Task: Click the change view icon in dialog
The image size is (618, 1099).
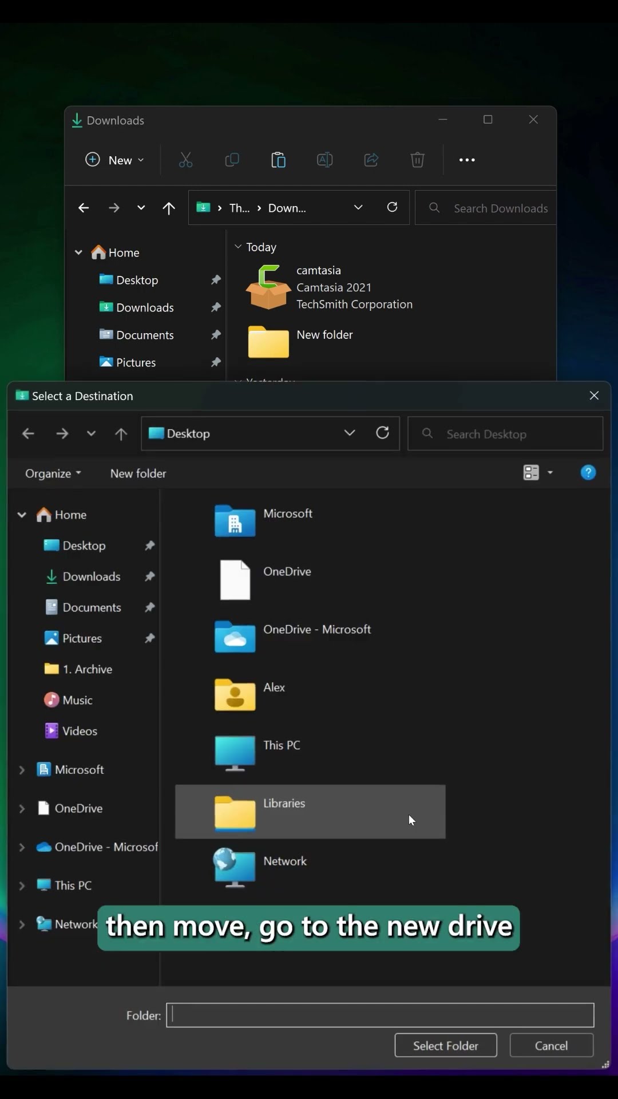Action: [x=531, y=473]
